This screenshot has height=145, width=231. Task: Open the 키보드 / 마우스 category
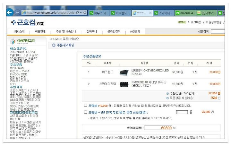click(20, 81)
